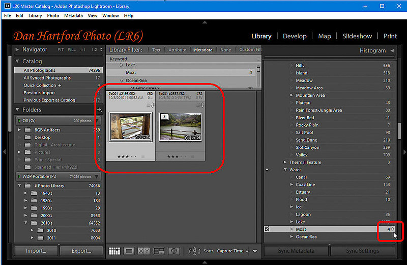Expand the Thermal Feature keyword
Image resolution: width=407 pixels, height=265 pixels.
pos(285,162)
